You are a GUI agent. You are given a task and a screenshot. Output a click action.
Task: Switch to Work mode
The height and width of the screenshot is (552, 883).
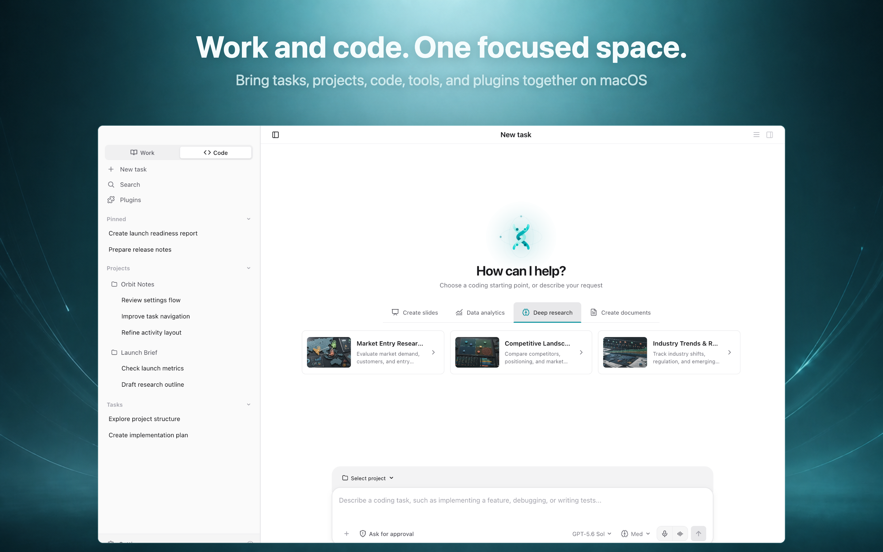click(142, 153)
